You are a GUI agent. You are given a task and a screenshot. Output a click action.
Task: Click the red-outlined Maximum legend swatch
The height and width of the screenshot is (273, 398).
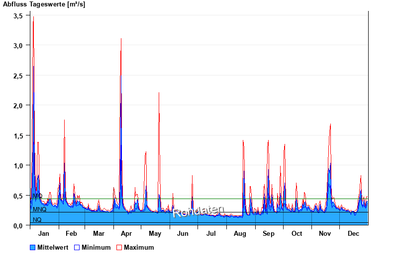[119, 247]
